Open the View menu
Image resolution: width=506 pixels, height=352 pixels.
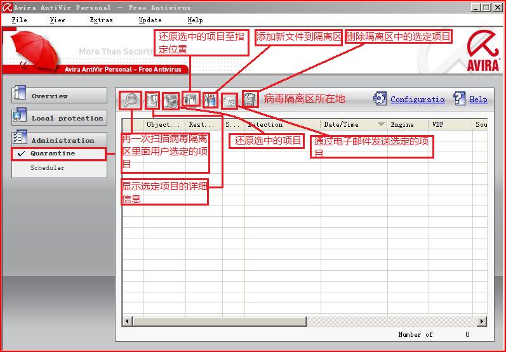(x=57, y=20)
